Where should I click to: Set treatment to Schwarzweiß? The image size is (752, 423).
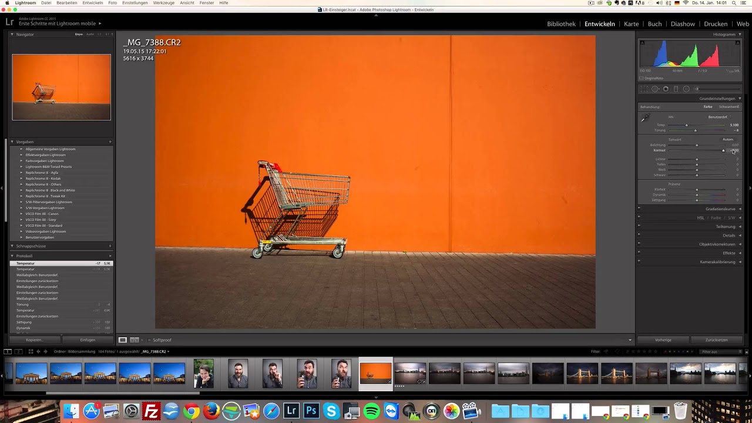tap(729, 107)
